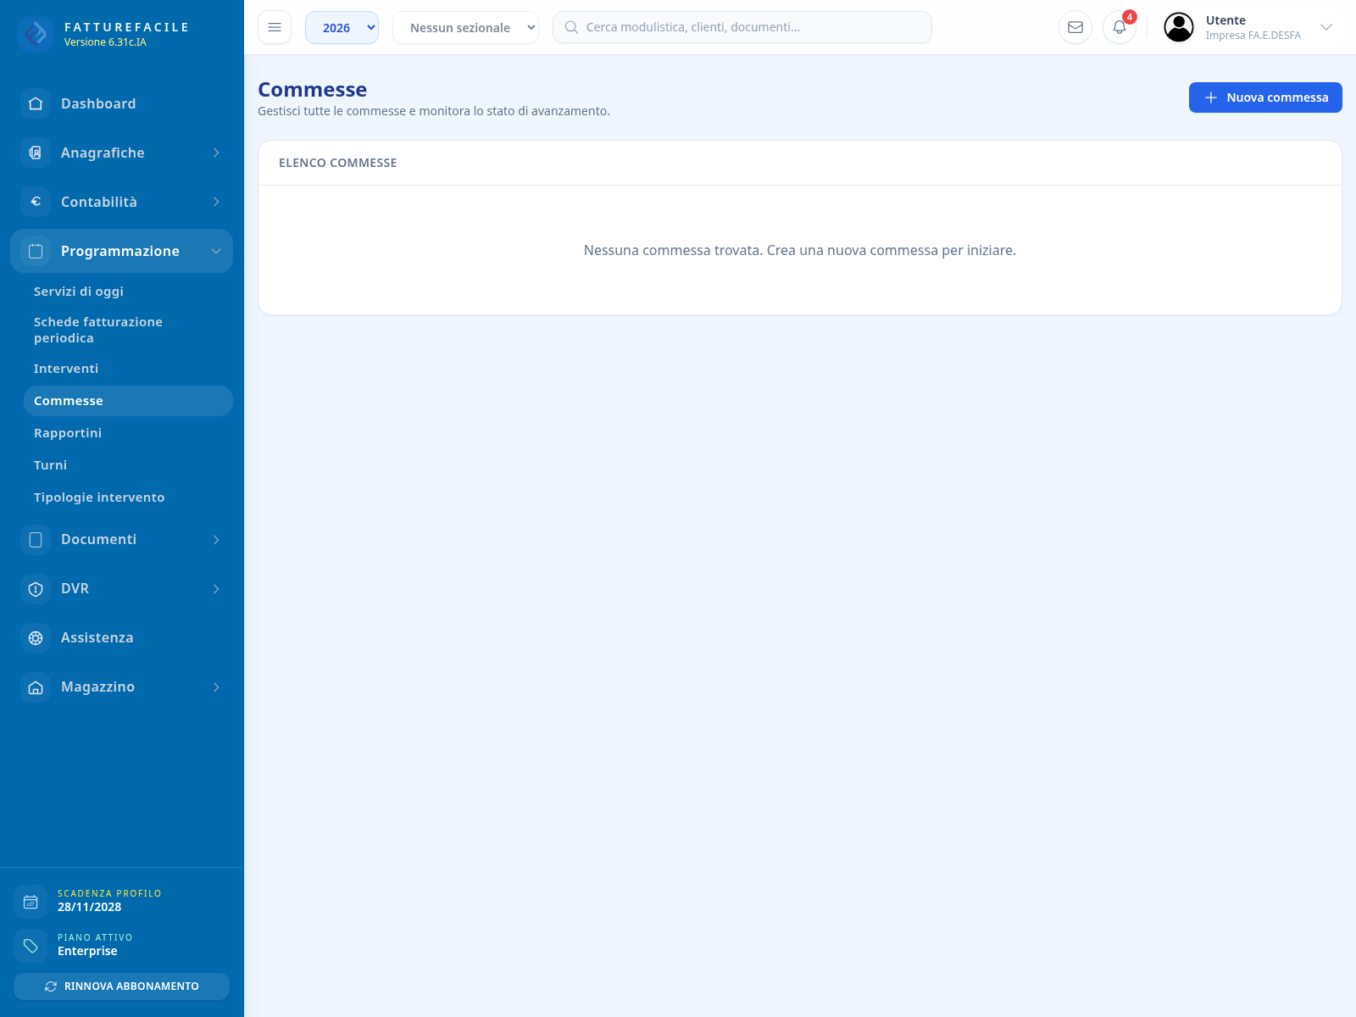Screen dimensions: 1356x1017
Task: Open the Rapportini page
Action: [x=68, y=433]
